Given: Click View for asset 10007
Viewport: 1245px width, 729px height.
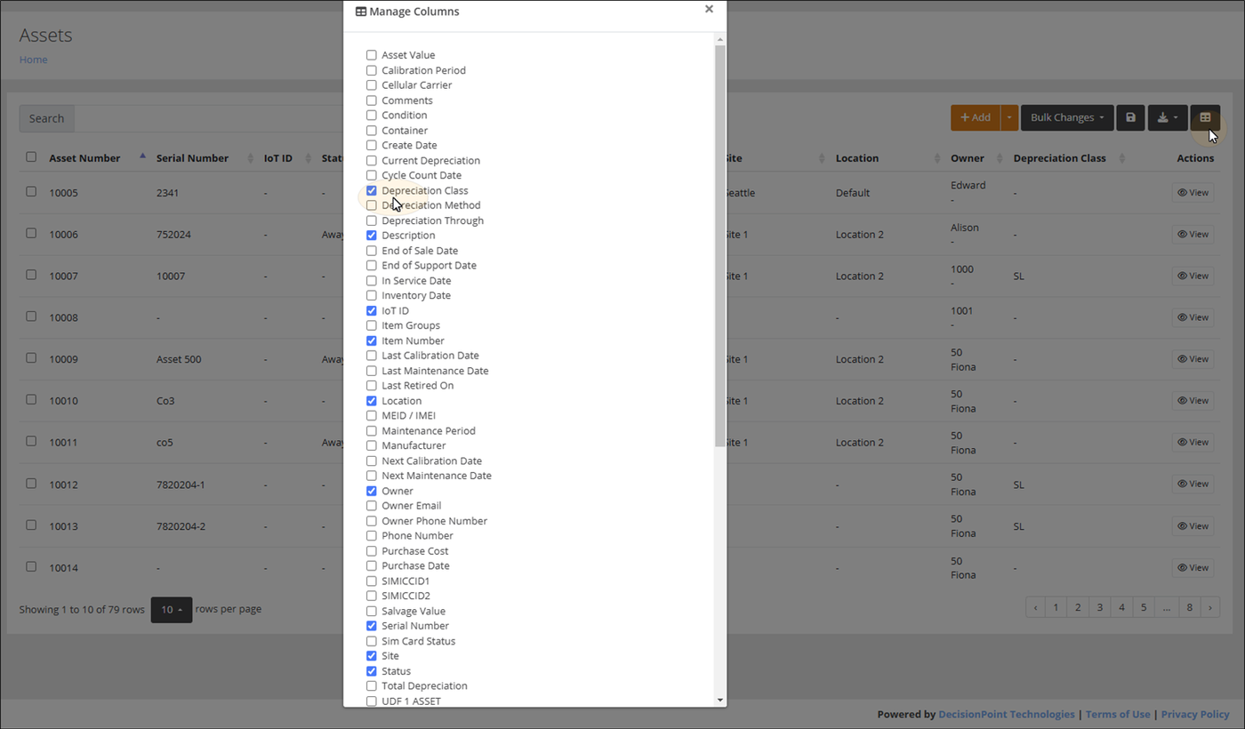Looking at the screenshot, I should point(1193,276).
